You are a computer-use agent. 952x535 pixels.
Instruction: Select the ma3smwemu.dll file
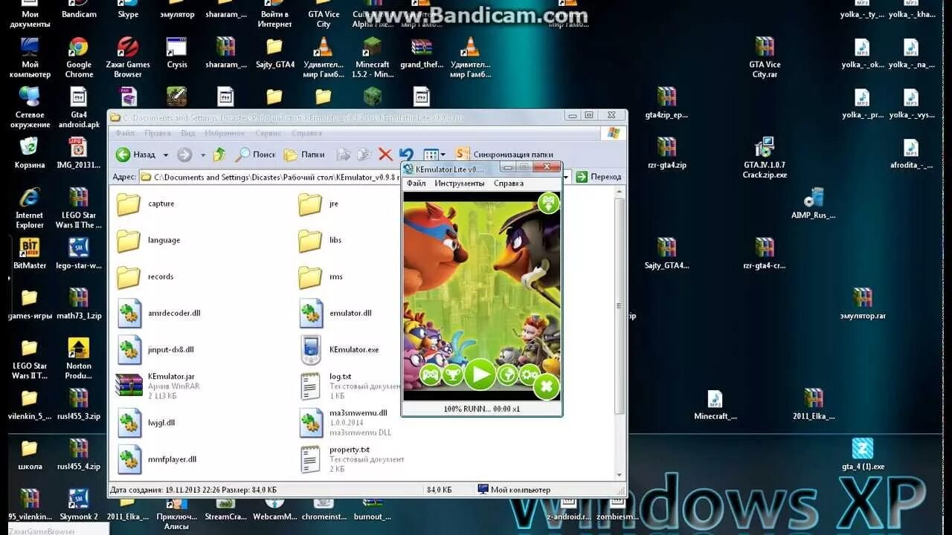[x=346, y=422]
